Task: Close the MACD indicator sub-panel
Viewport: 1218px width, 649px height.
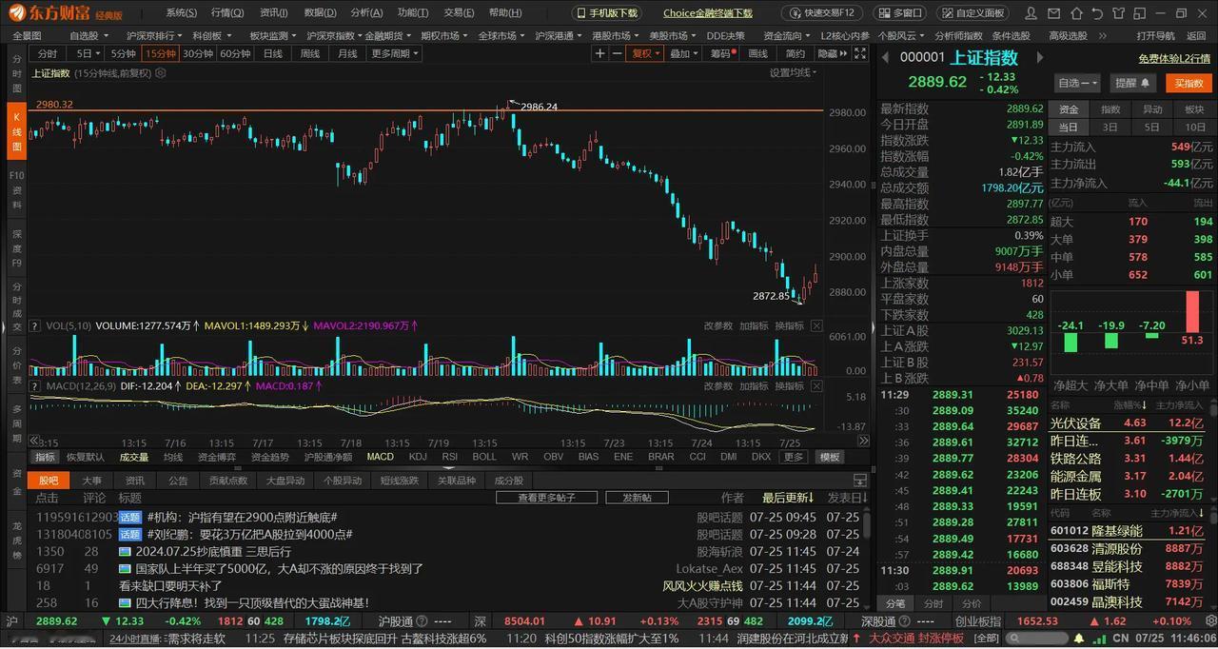Action: [815, 385]
